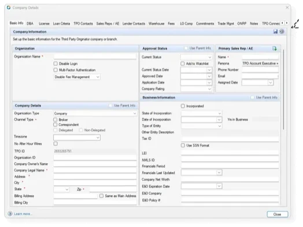Click the help question mark icon
Screen dimensions: 303x227
click(x=10, y=214)
